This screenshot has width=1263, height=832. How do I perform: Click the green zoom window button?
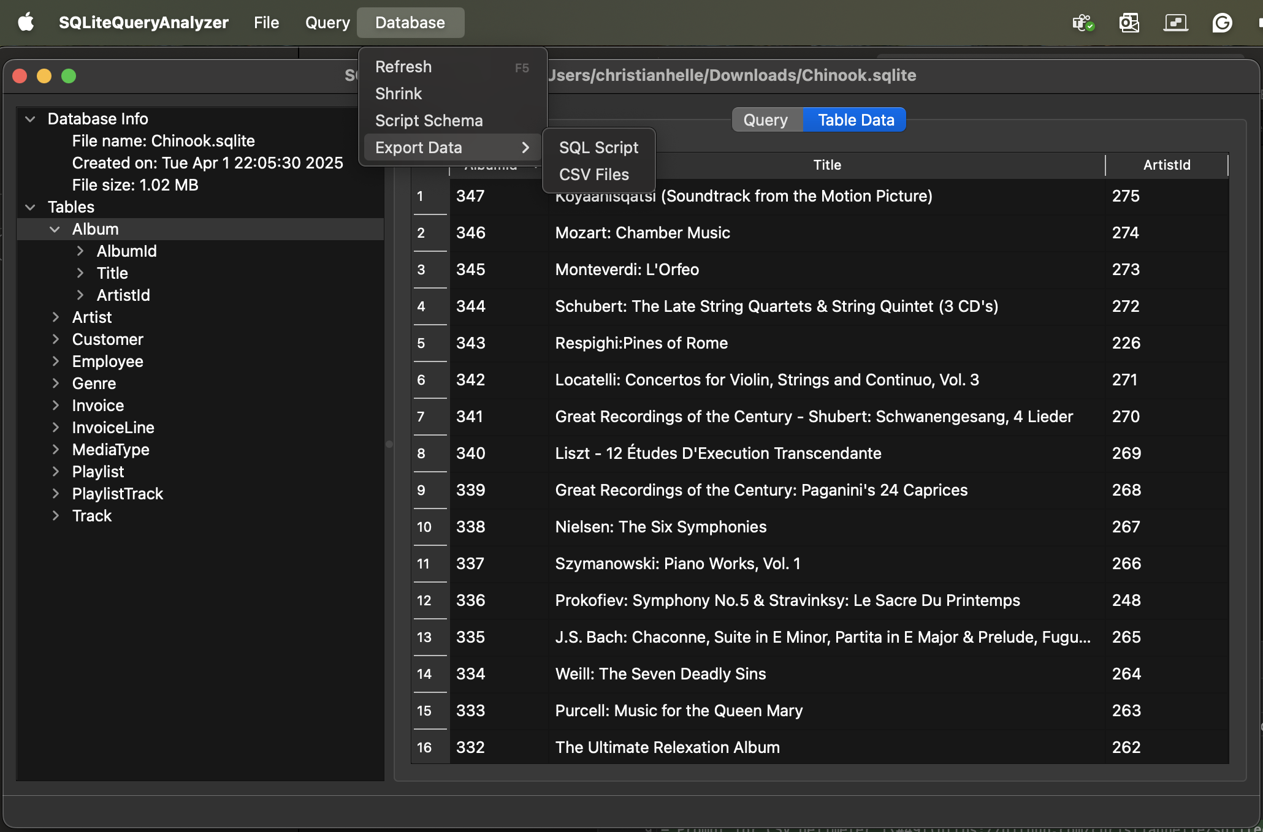pos(69,76)
